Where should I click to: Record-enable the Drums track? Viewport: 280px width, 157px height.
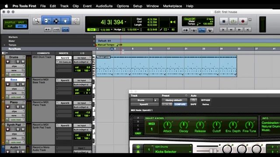tap(8, 61)
